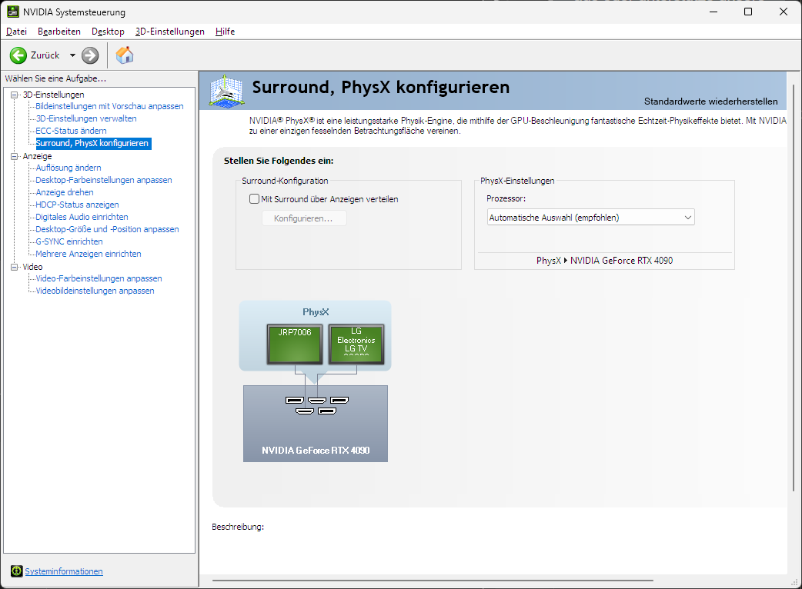Open the back history dropdown arrow next to Zurück
802x589 pixels.
(x=72, y=55)
